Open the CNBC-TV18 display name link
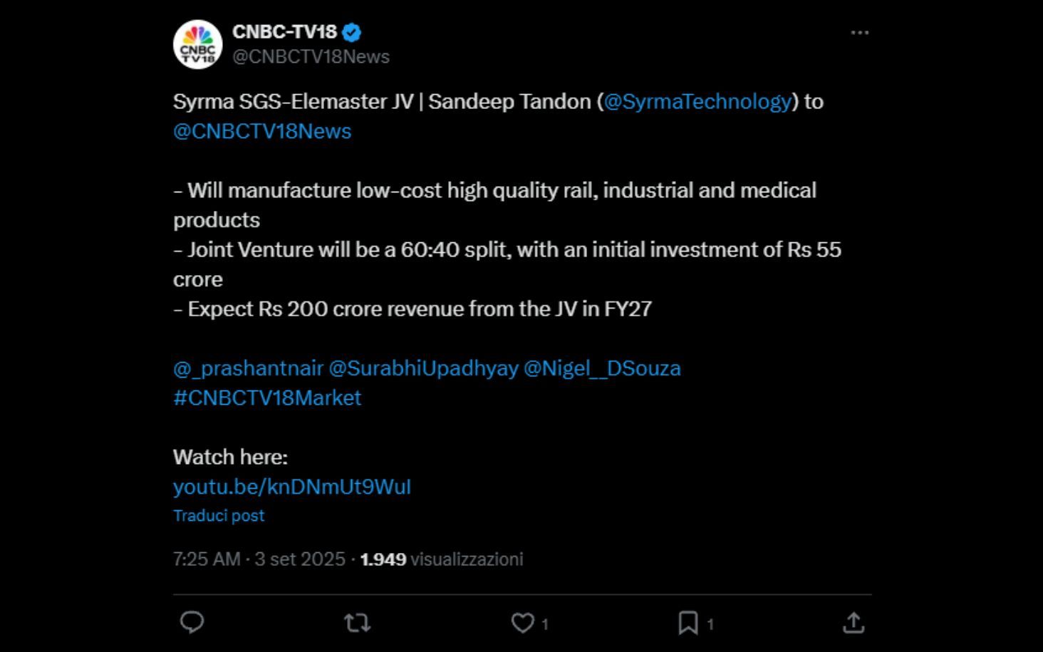Image resolution: width=1043 pixels, height=652 pixels. [x=284, y=32]
